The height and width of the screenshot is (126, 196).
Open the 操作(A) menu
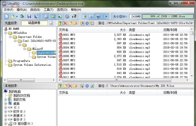pyautogui.click(x=22, y=10)
